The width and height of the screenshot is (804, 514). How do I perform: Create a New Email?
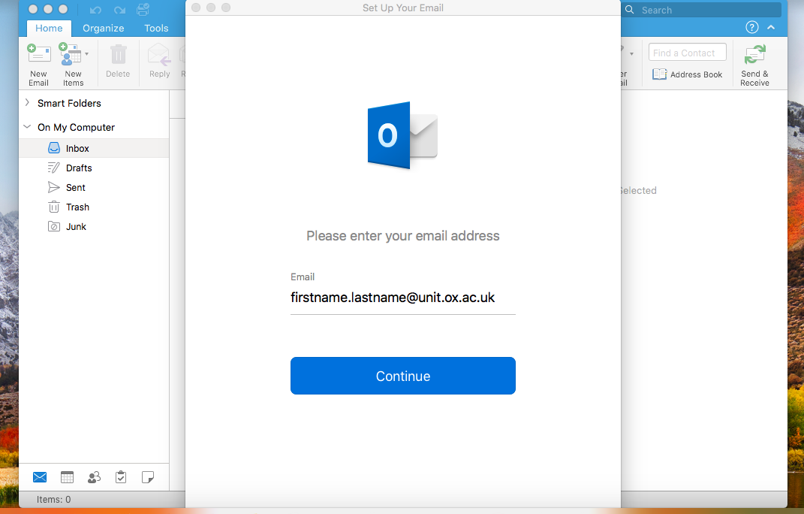coord(38,65)
